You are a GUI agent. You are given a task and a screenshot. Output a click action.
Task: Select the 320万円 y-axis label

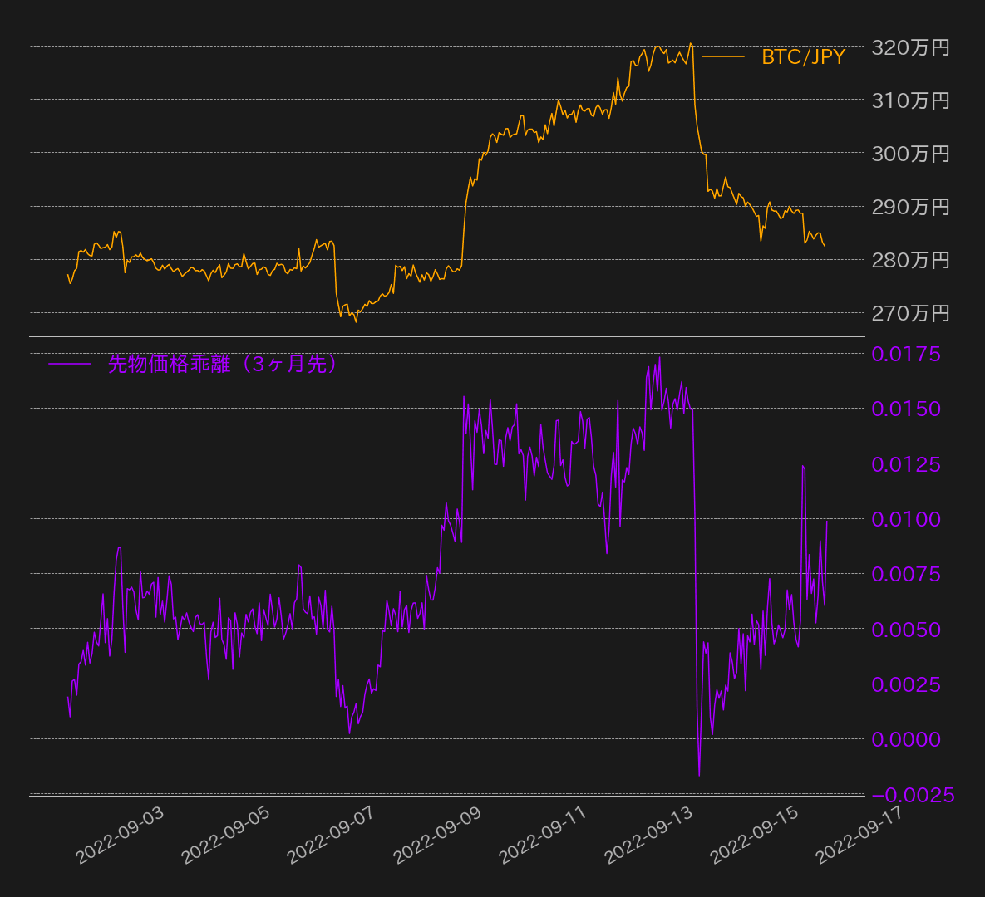pos(909,47)
